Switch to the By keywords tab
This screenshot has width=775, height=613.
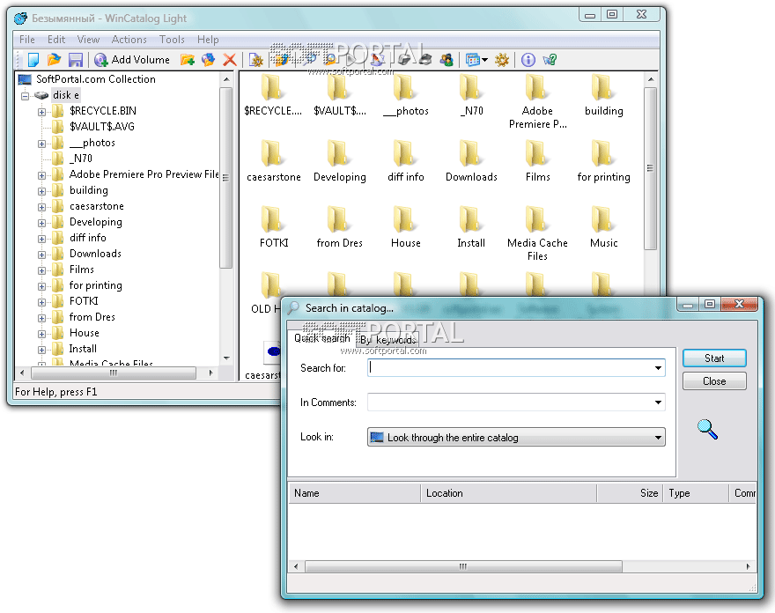(387, 340)
